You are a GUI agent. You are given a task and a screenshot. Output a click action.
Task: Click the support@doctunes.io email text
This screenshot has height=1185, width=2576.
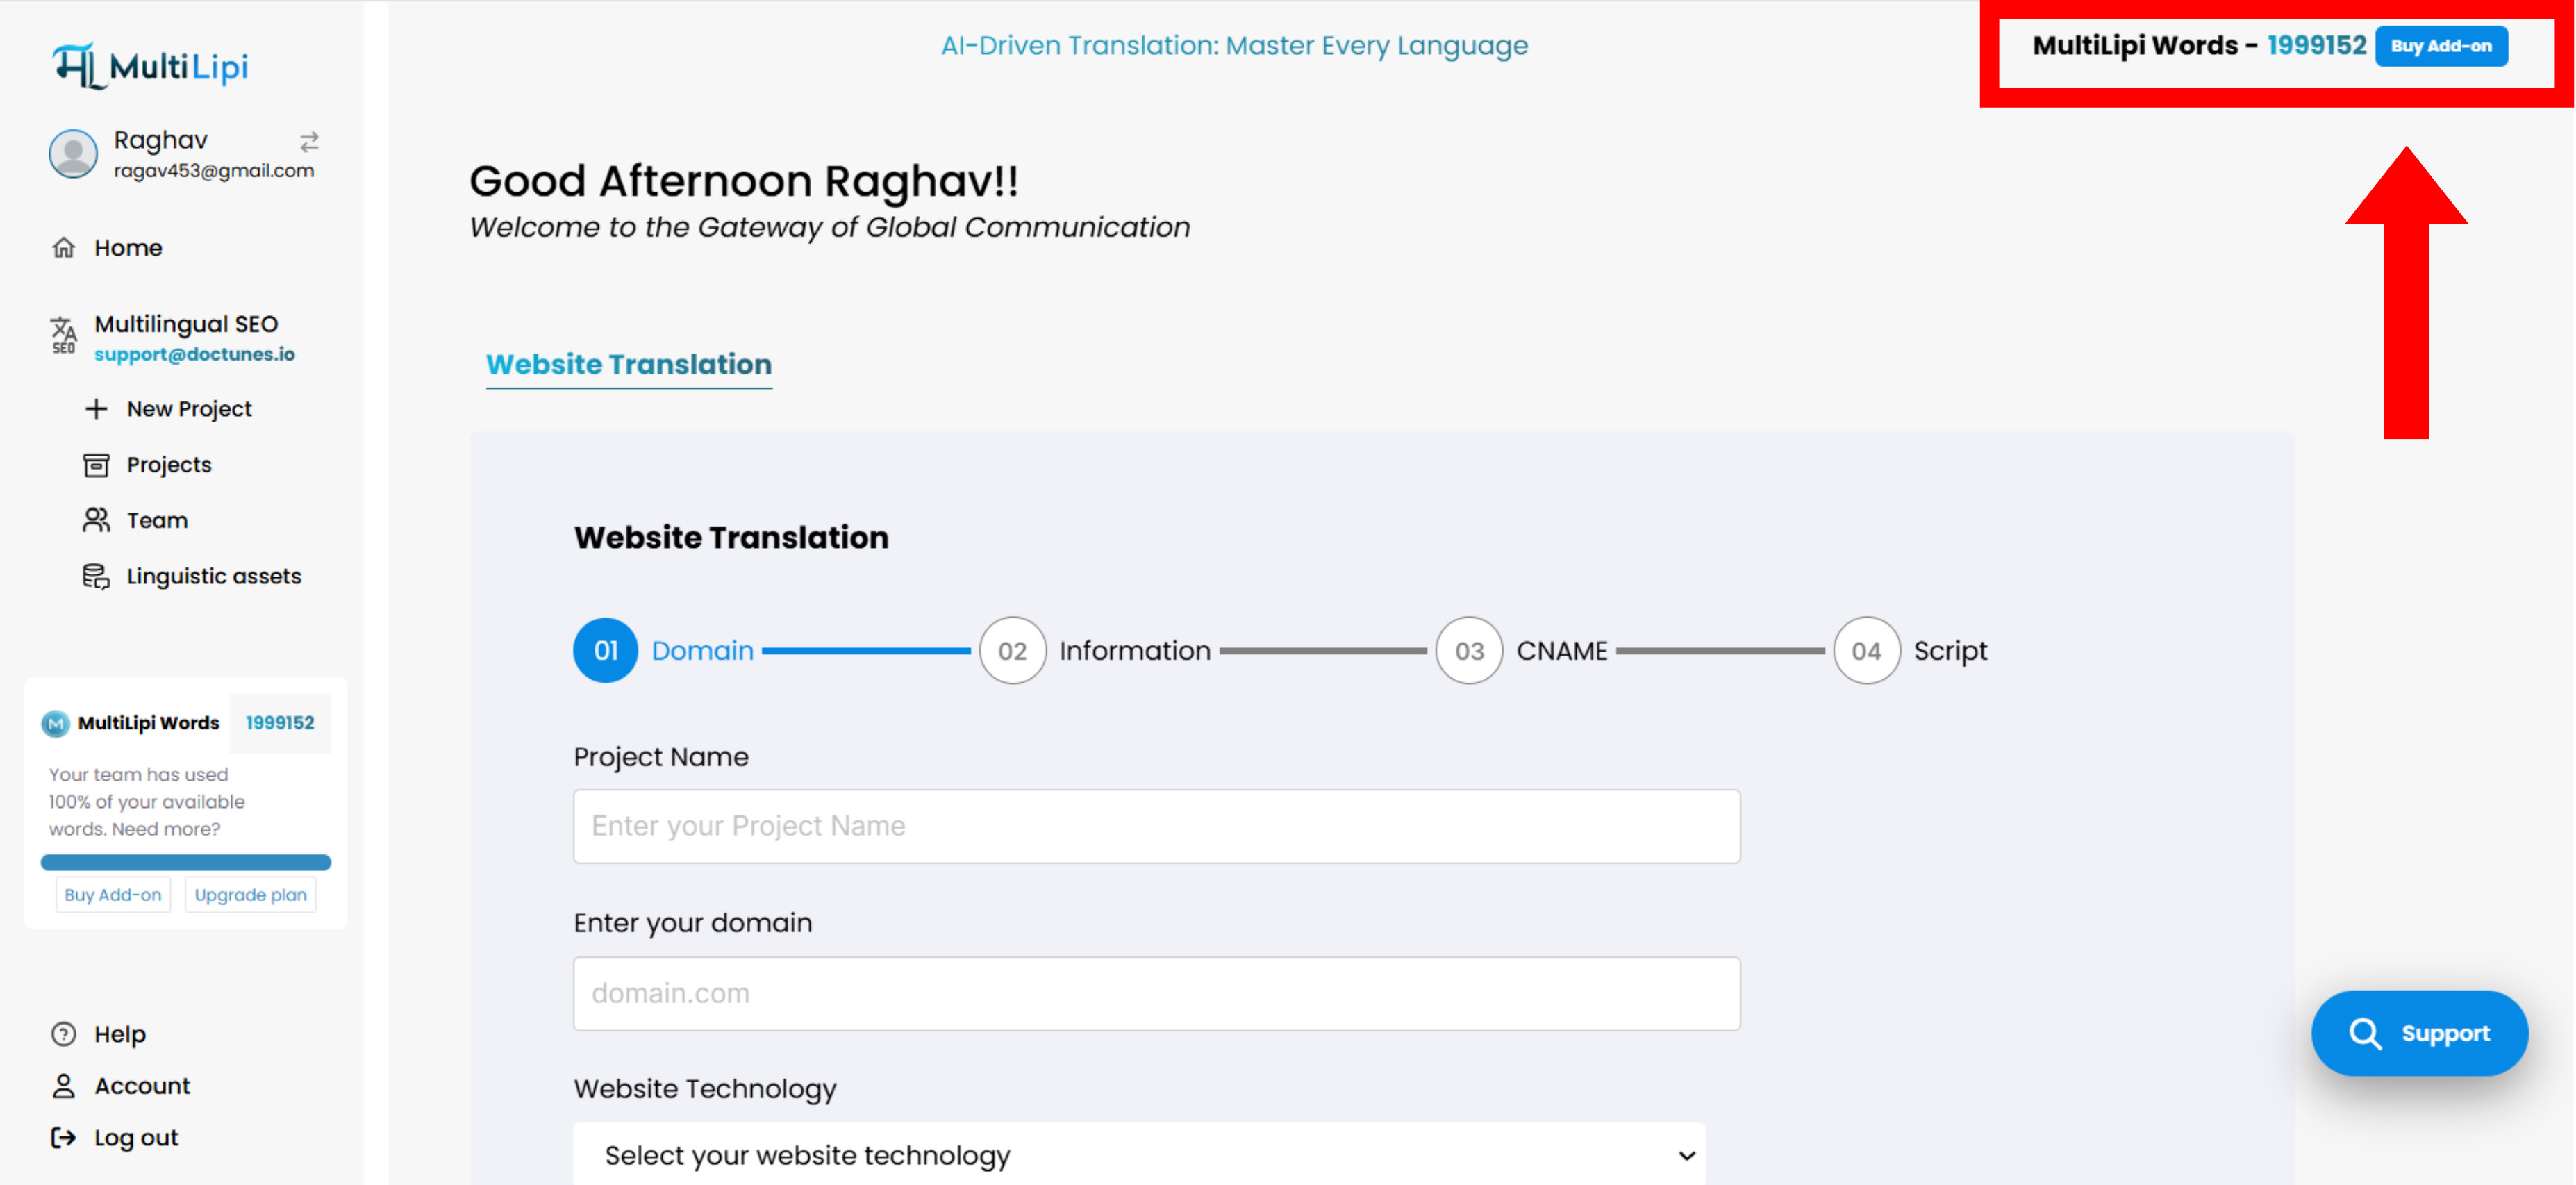pos(195,354)
